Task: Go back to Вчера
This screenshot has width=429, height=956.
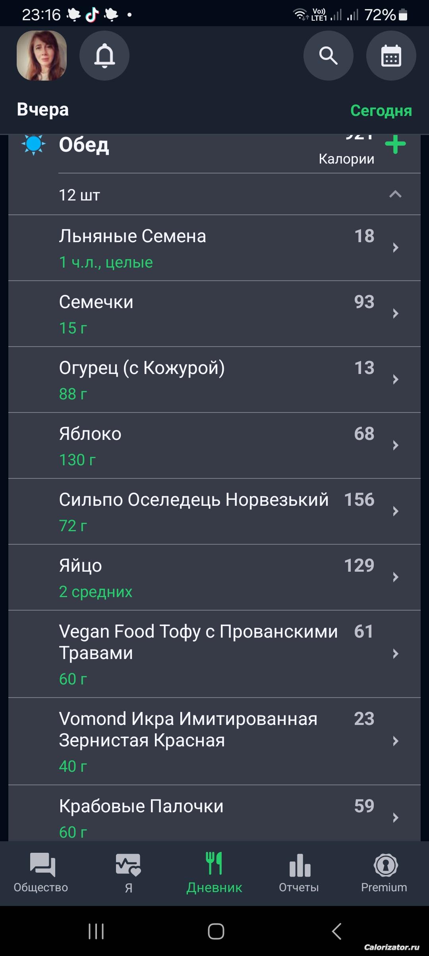Action: [x=43, y=110]
